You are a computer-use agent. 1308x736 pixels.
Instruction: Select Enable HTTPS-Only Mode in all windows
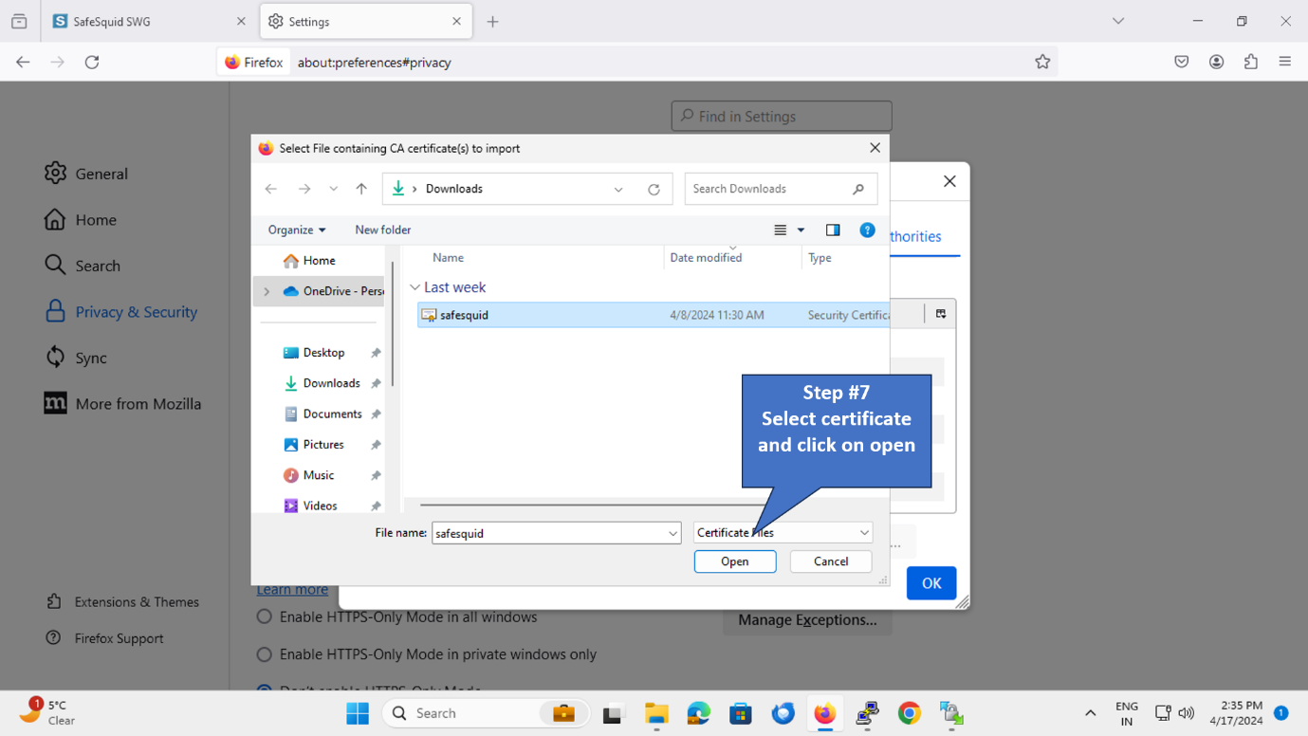(265, 617)
